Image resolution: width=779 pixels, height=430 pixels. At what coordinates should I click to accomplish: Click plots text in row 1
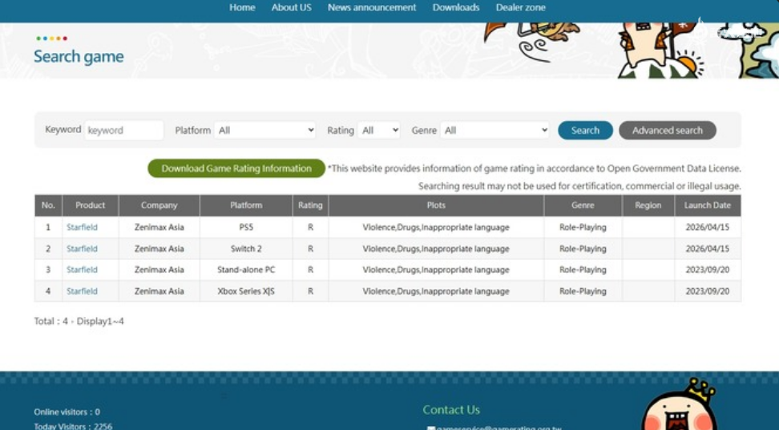(436, 227)
